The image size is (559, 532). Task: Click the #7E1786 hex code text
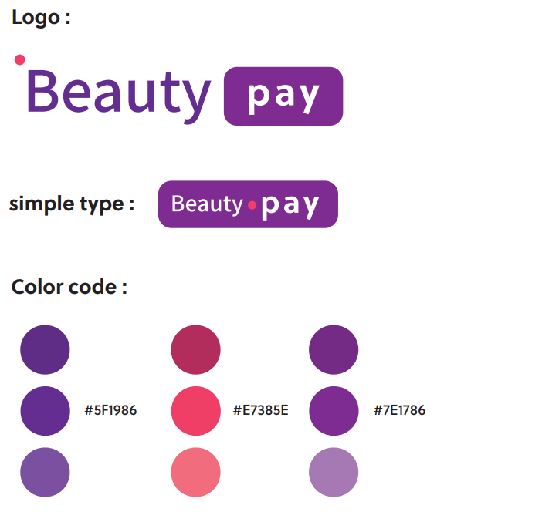pyautogui.click(x=399, y=410)
